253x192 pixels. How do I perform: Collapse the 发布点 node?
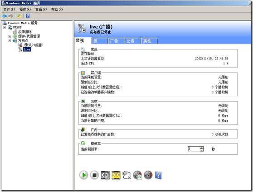pos(10,40)
